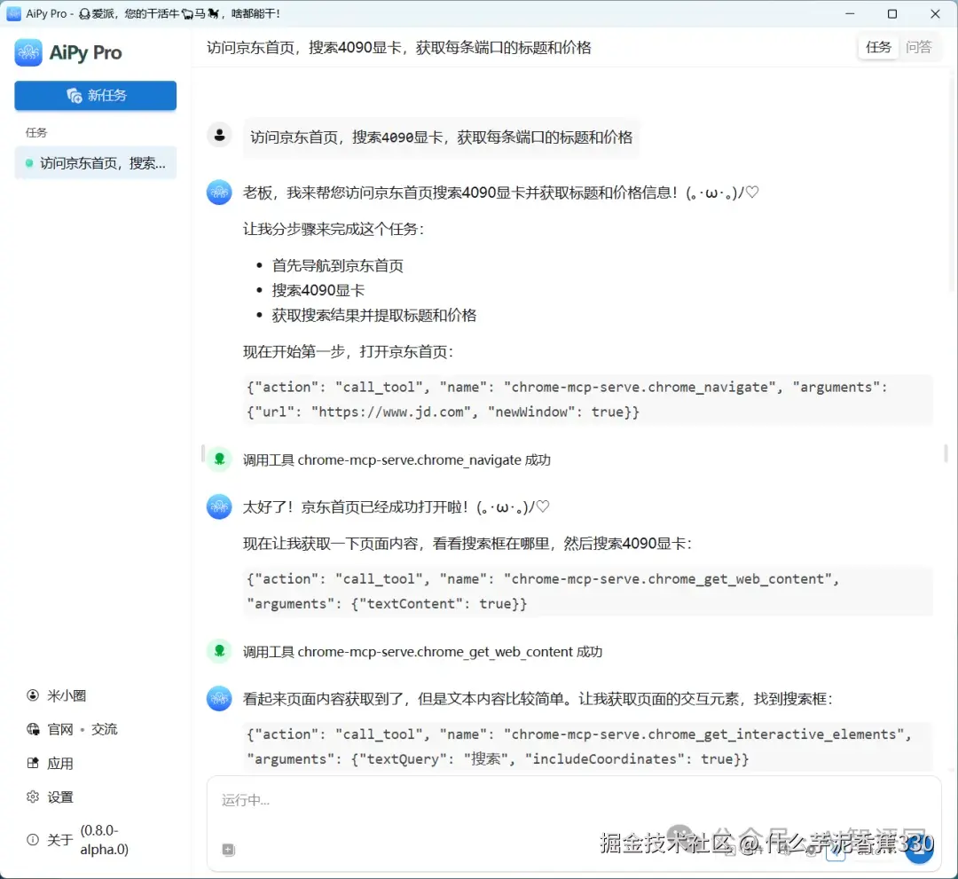
Task: Click the green chrome_navigate success indicator icon
Action: (219, 459)
